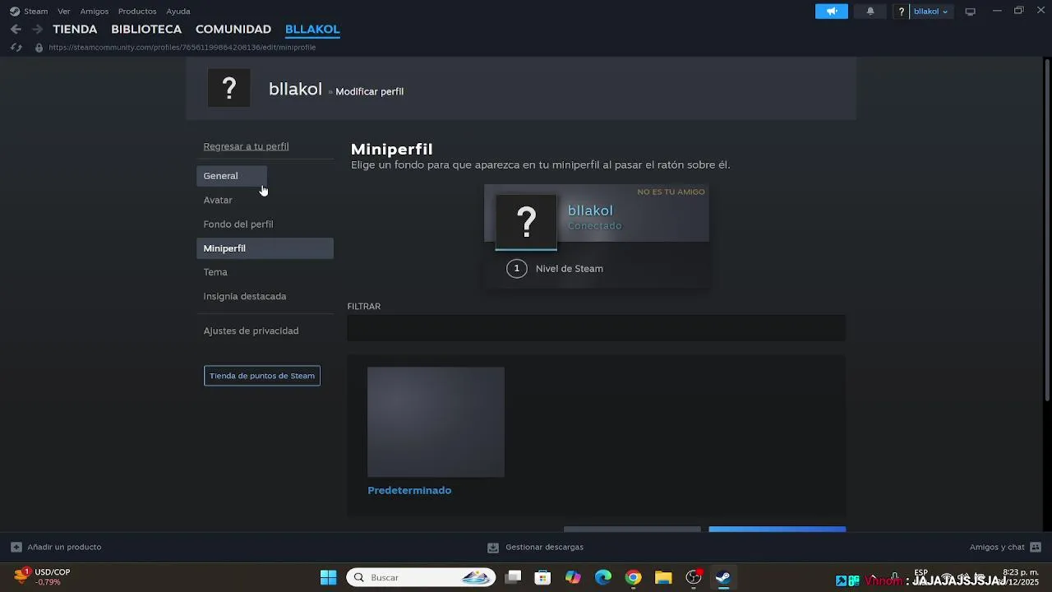Screen dimensions: 1052x592
Task: Open the Ayuda menu
Action: coord(178,12)
